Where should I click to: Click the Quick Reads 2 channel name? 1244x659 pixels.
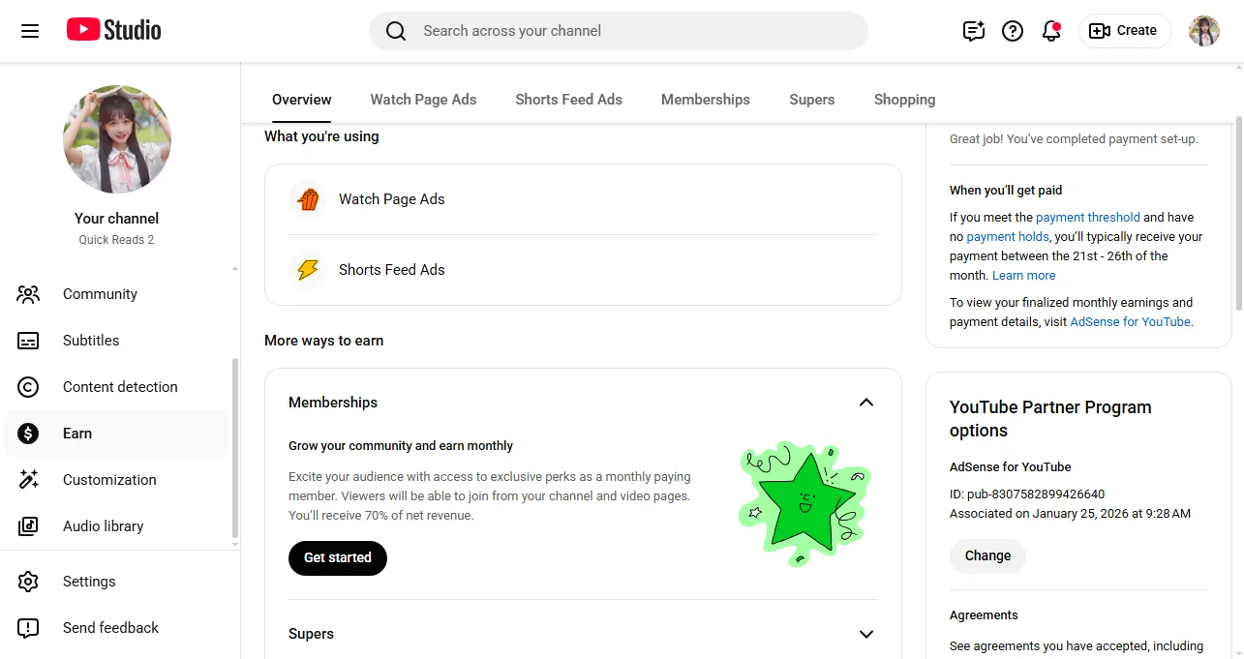pyautogui.click(x=116, y=240)
